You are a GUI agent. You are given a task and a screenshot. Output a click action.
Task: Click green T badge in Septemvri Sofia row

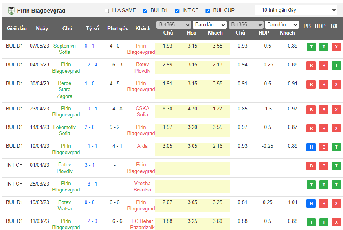pos(311,47)
